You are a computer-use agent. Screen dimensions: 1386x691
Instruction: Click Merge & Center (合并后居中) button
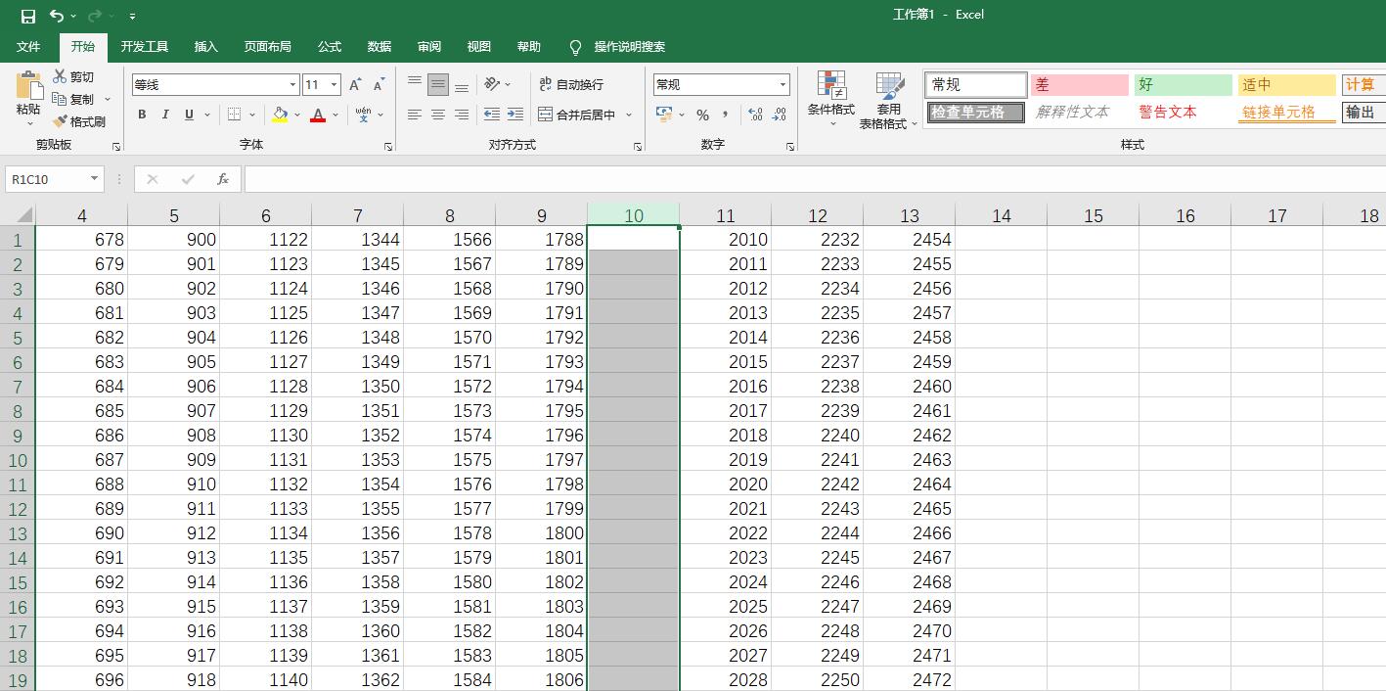(x=576, y=115)
